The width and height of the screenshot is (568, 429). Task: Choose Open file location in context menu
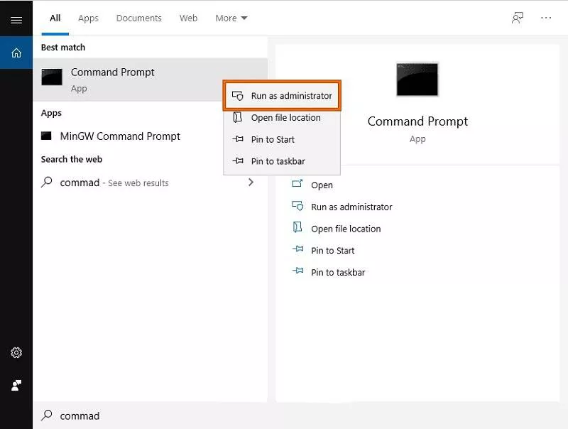285,118
